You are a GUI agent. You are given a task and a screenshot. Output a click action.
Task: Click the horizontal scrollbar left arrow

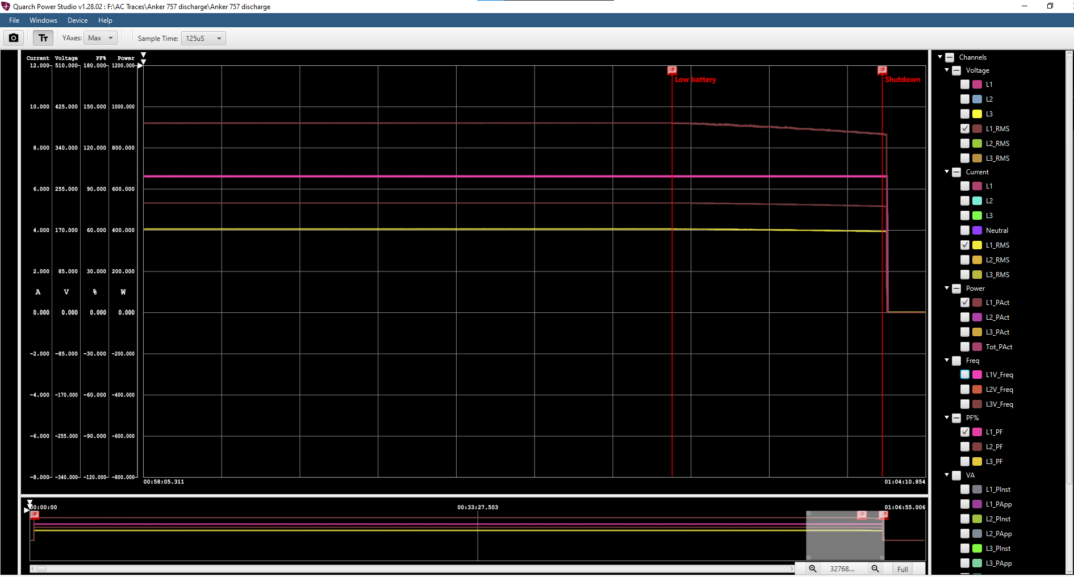(x=33, y=568)
